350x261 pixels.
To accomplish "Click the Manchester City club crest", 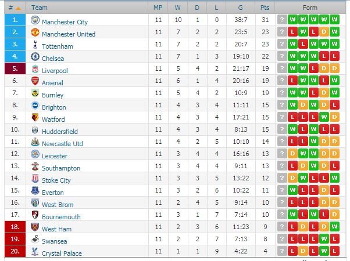I will (35, 20).
